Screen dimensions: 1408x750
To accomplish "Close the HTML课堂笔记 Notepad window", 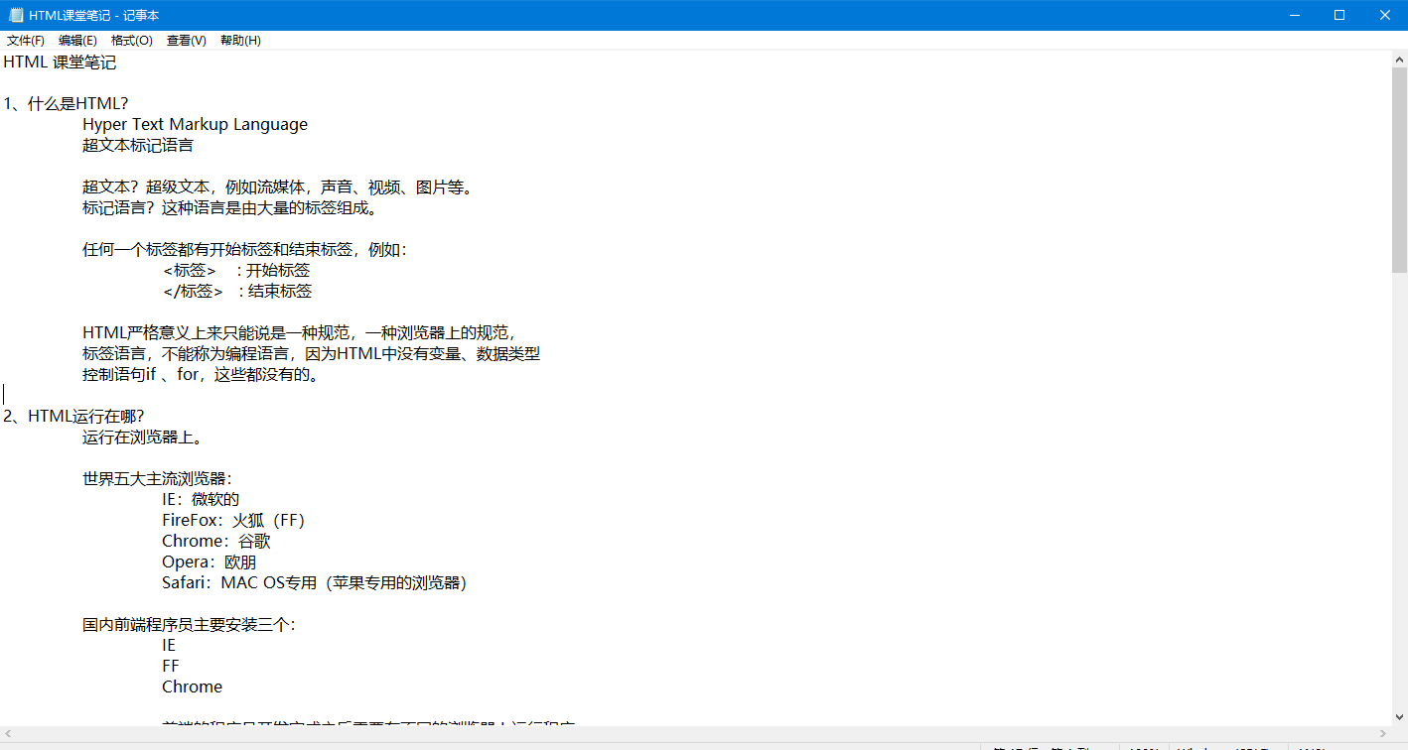I will [1384, 15].
